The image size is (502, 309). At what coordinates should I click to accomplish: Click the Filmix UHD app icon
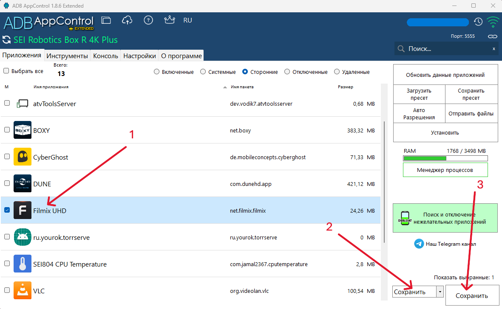tap(23, 210)
